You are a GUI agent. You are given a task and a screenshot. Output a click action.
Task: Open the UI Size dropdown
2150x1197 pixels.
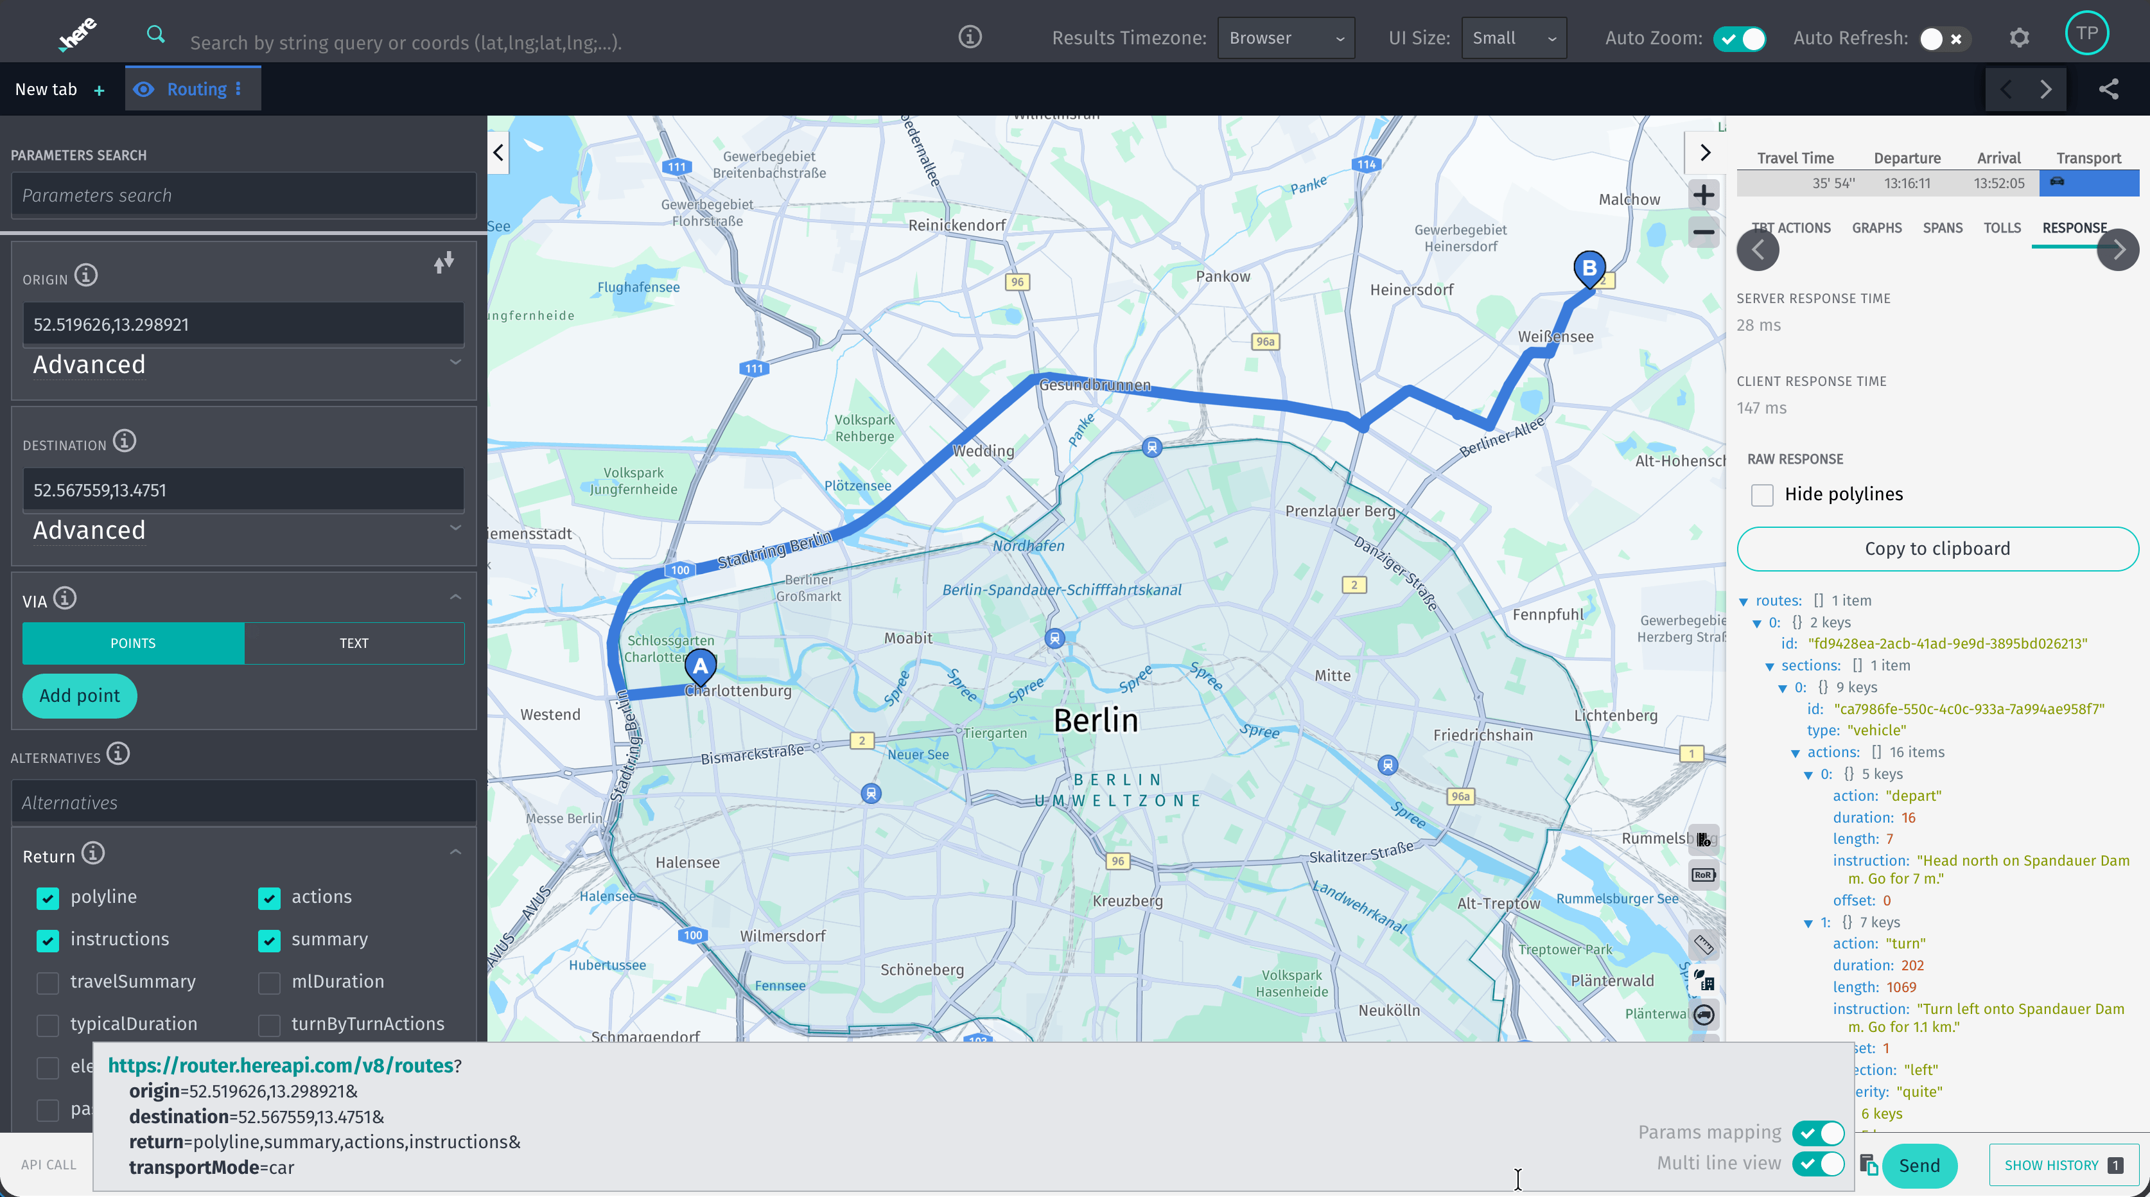click(x=1513, y=39)
